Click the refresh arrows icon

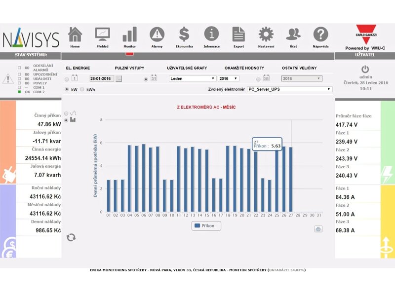(x=72, y=237)
